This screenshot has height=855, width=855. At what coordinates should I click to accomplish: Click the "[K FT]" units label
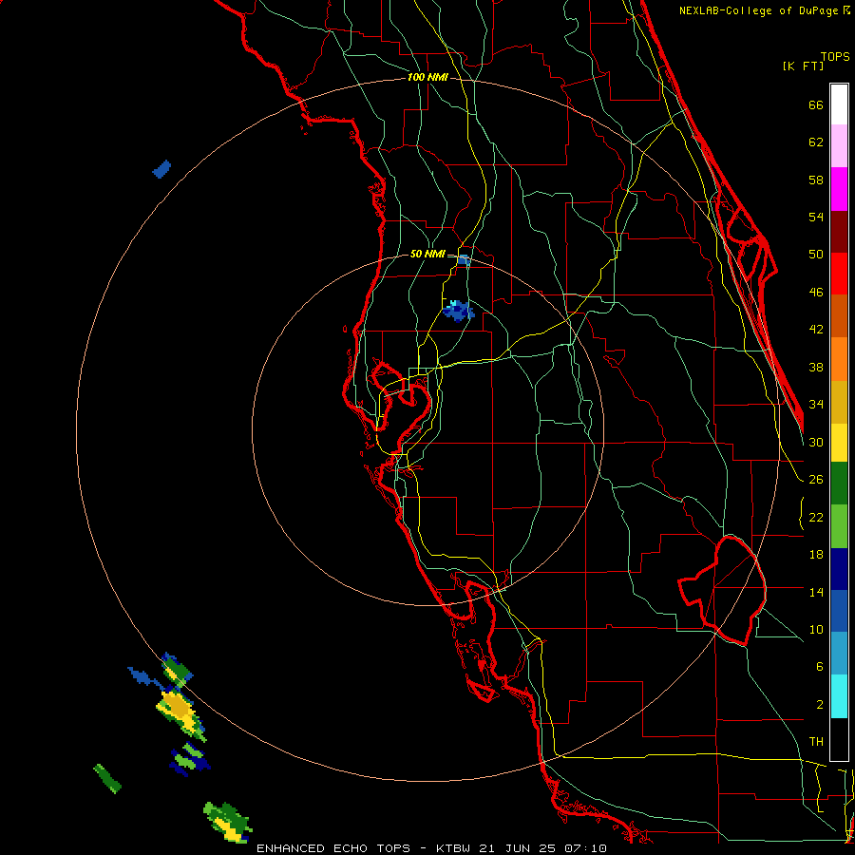tap(803, 66)
